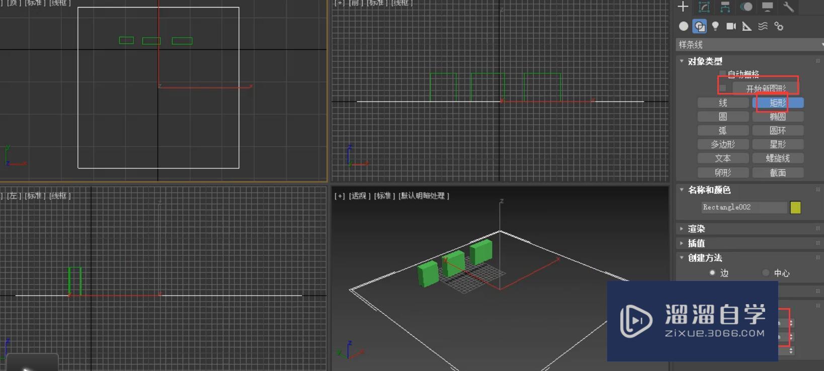Expand the 插值 rollout
824x371 pixels.
(682, 243)
